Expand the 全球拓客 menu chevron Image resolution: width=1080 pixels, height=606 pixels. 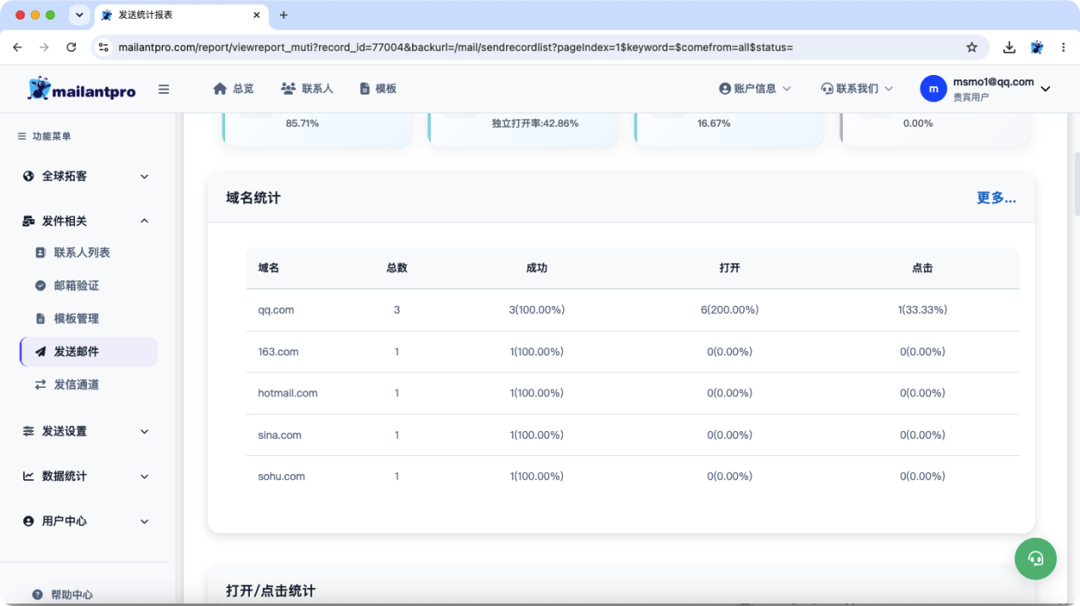coord(144,176)
